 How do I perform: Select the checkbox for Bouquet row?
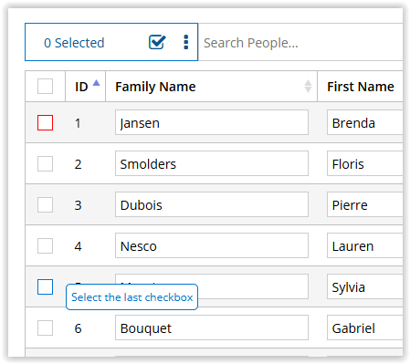coord(45,328)
